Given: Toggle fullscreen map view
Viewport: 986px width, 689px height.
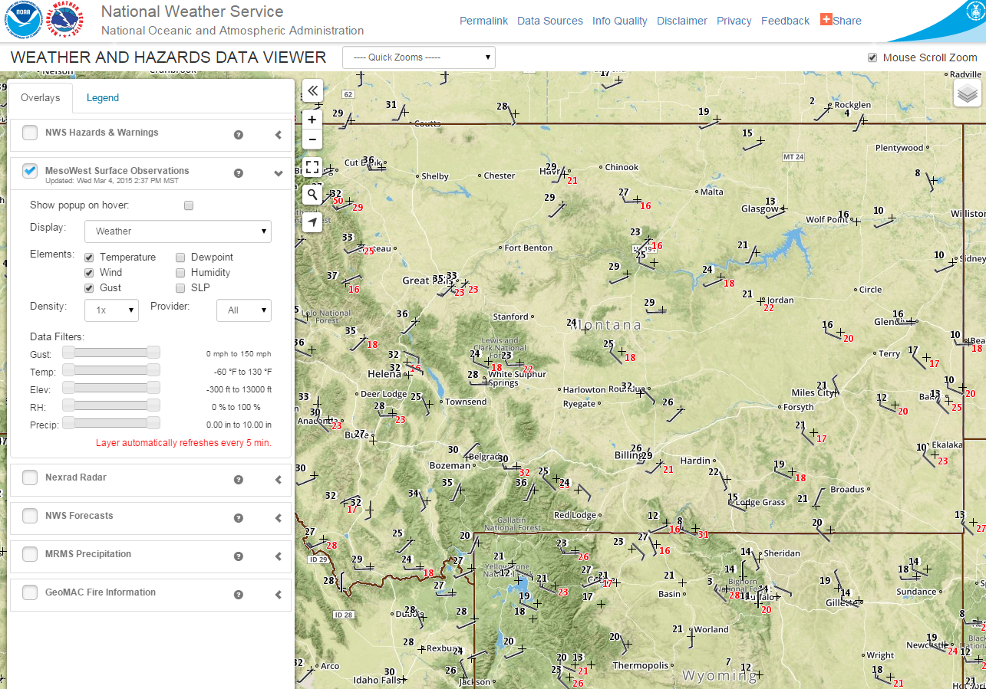Looking at the screenshot, I should point(312,167).
